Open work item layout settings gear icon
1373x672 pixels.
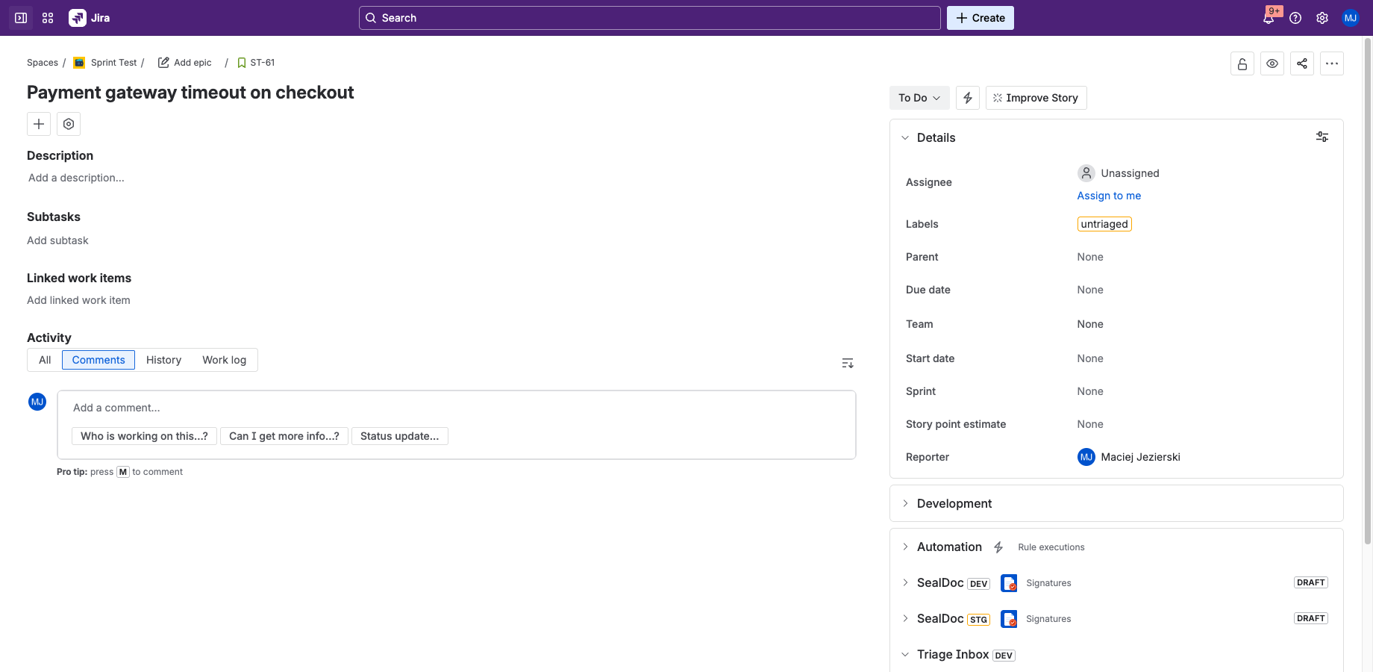point(68,123)
